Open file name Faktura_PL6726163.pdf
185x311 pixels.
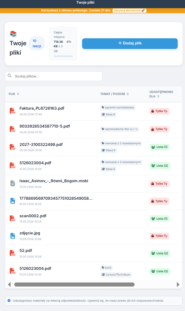(x=42, y=108)
